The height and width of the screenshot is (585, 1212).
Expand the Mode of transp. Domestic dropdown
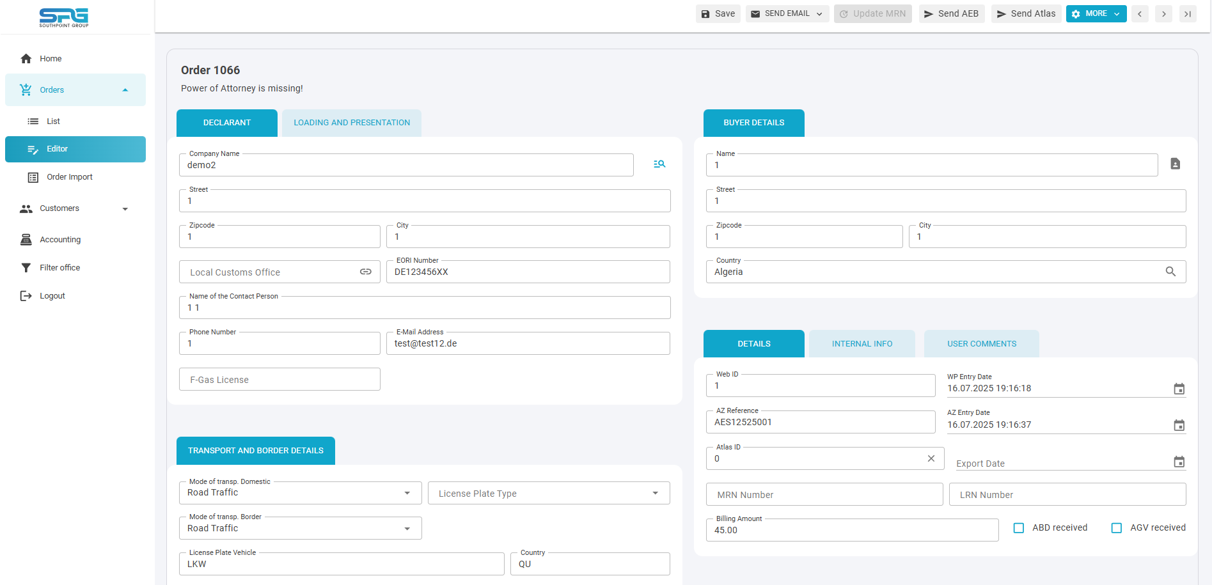(x=407, y=493)
